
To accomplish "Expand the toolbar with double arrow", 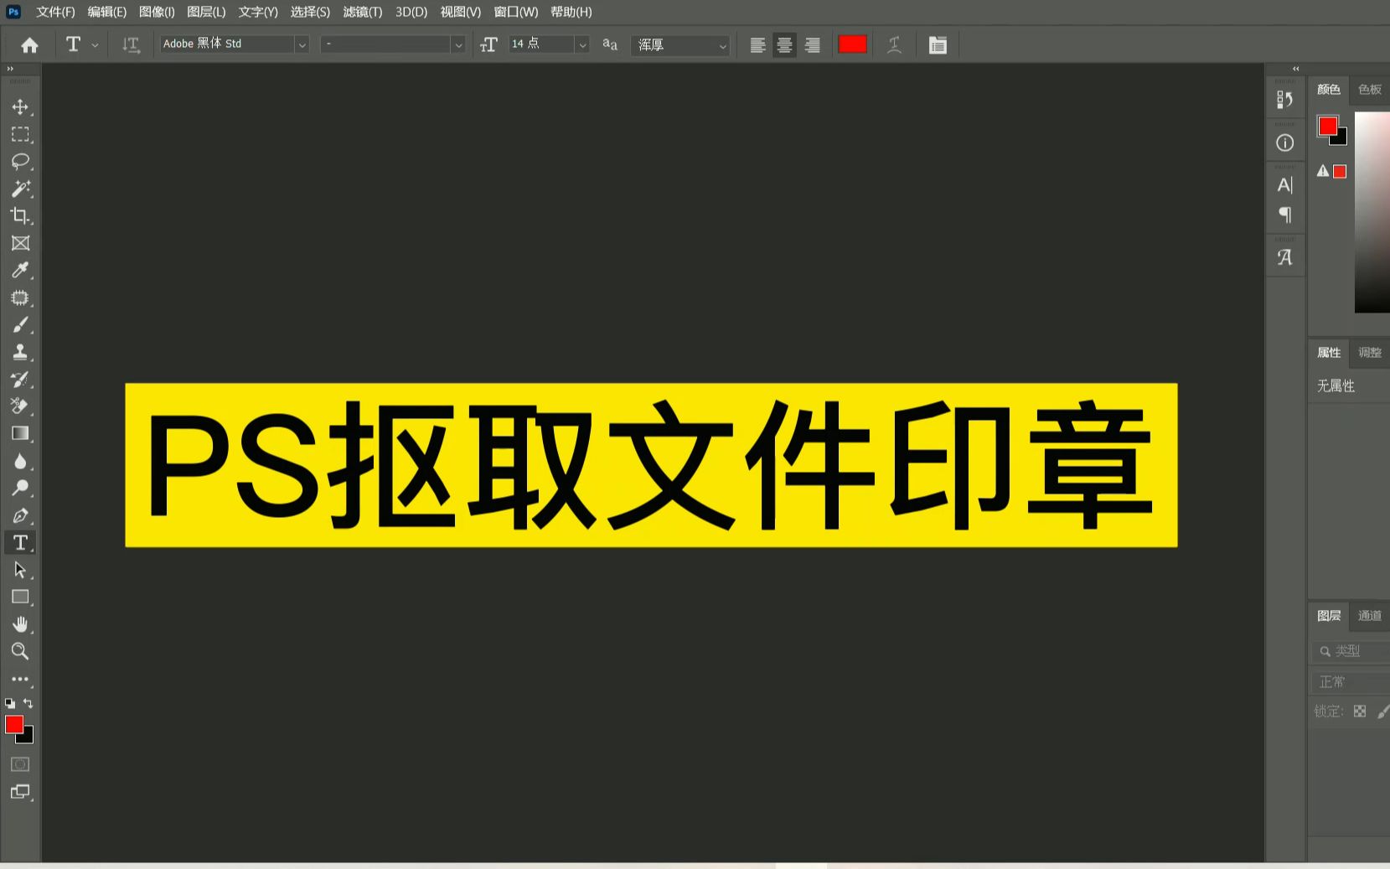I will tap(10, 69).
